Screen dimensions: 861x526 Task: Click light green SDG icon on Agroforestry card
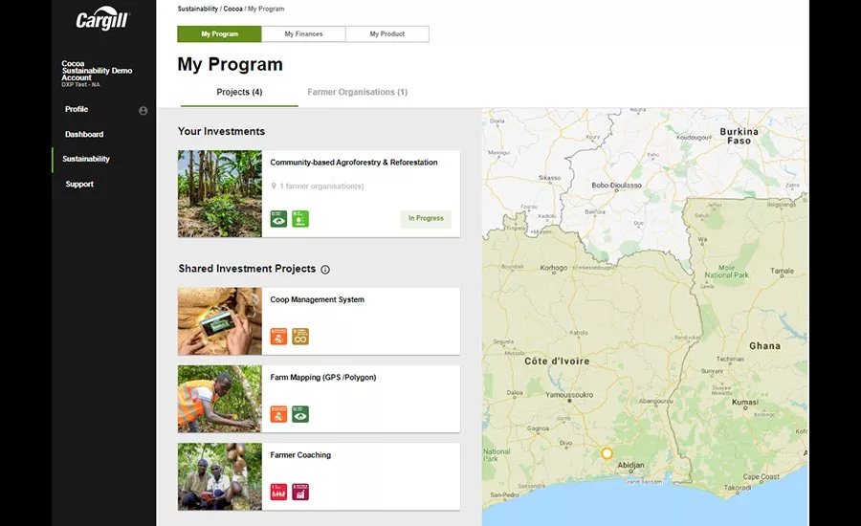(299, 219)
